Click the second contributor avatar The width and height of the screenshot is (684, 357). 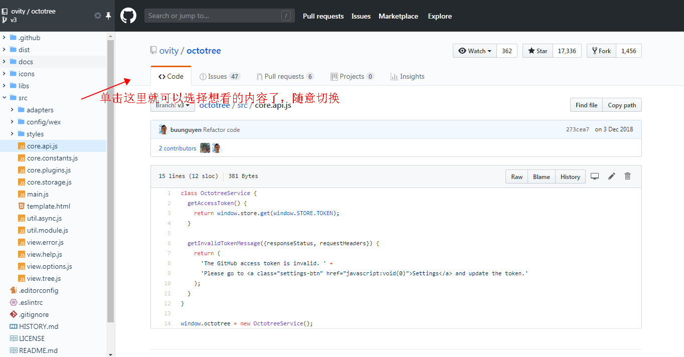pyautogui.click(x=217, y=148)
